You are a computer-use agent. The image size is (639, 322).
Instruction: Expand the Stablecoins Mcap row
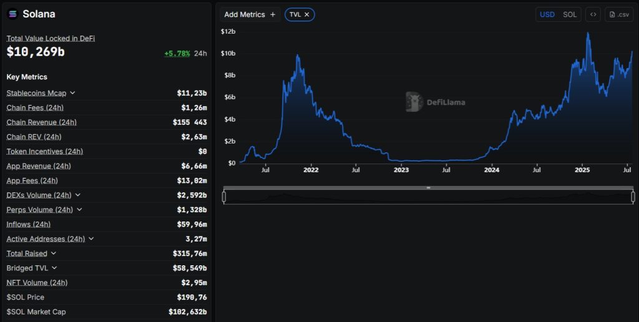(72, 93)
